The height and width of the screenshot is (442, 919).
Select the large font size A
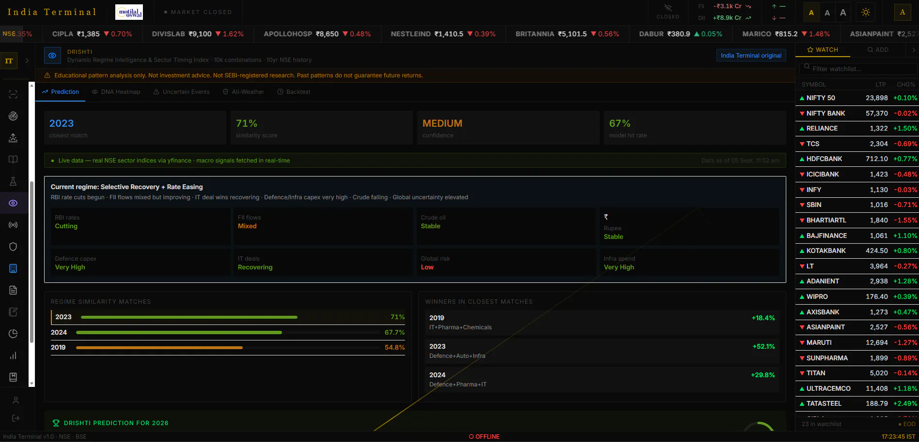[x=843, y=13]
